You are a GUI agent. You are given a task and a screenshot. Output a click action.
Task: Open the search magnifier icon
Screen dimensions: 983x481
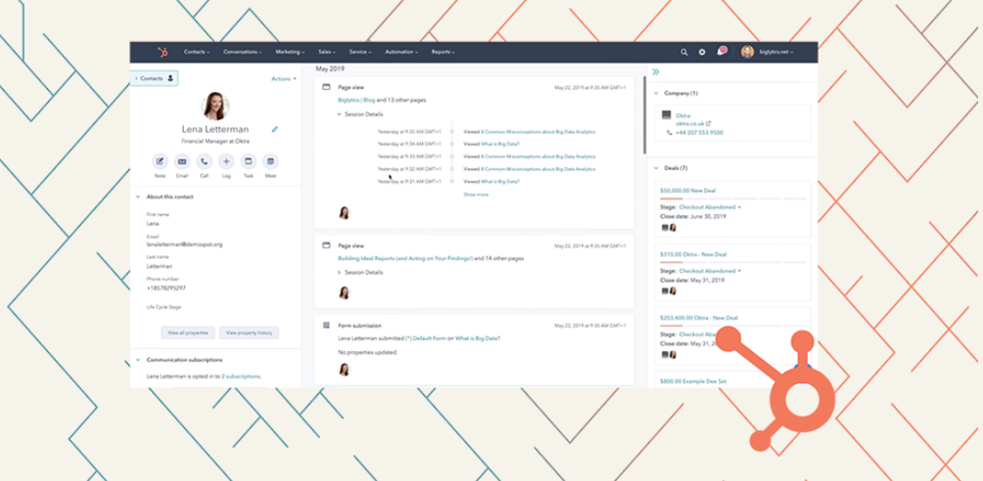click(x=684, y=53)
